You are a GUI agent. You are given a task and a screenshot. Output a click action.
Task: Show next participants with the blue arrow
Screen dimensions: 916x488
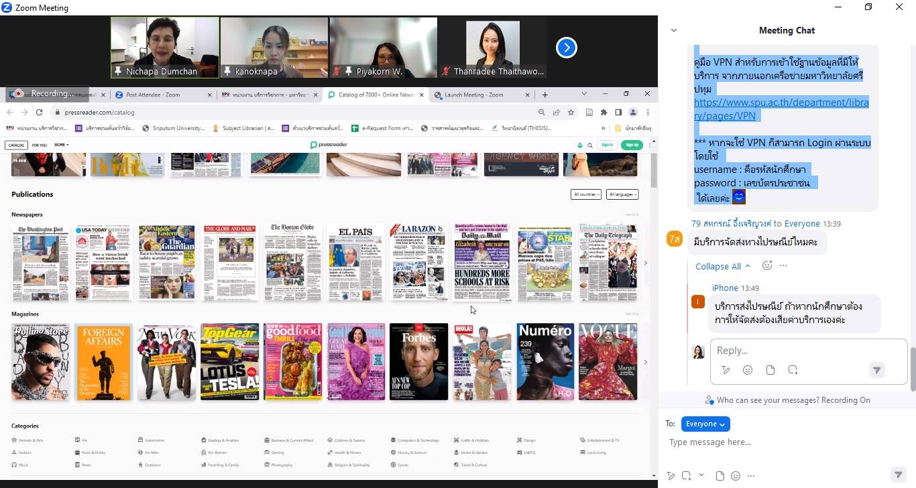(x=566, y=48)
